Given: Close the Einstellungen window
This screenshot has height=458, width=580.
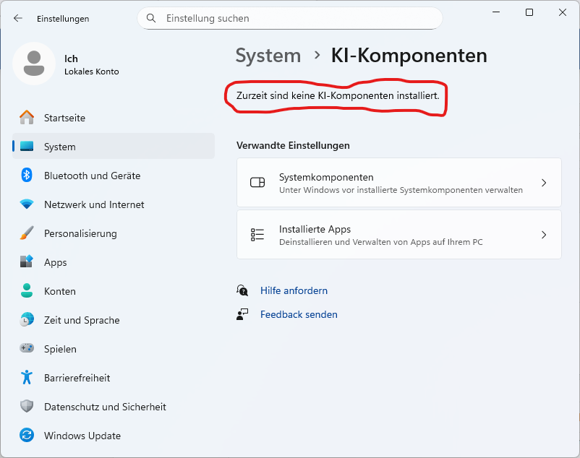Looking at the screenshot, I should [x=563, y=12].
